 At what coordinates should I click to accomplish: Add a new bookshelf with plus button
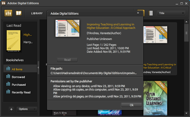click(x=11, y=109)
